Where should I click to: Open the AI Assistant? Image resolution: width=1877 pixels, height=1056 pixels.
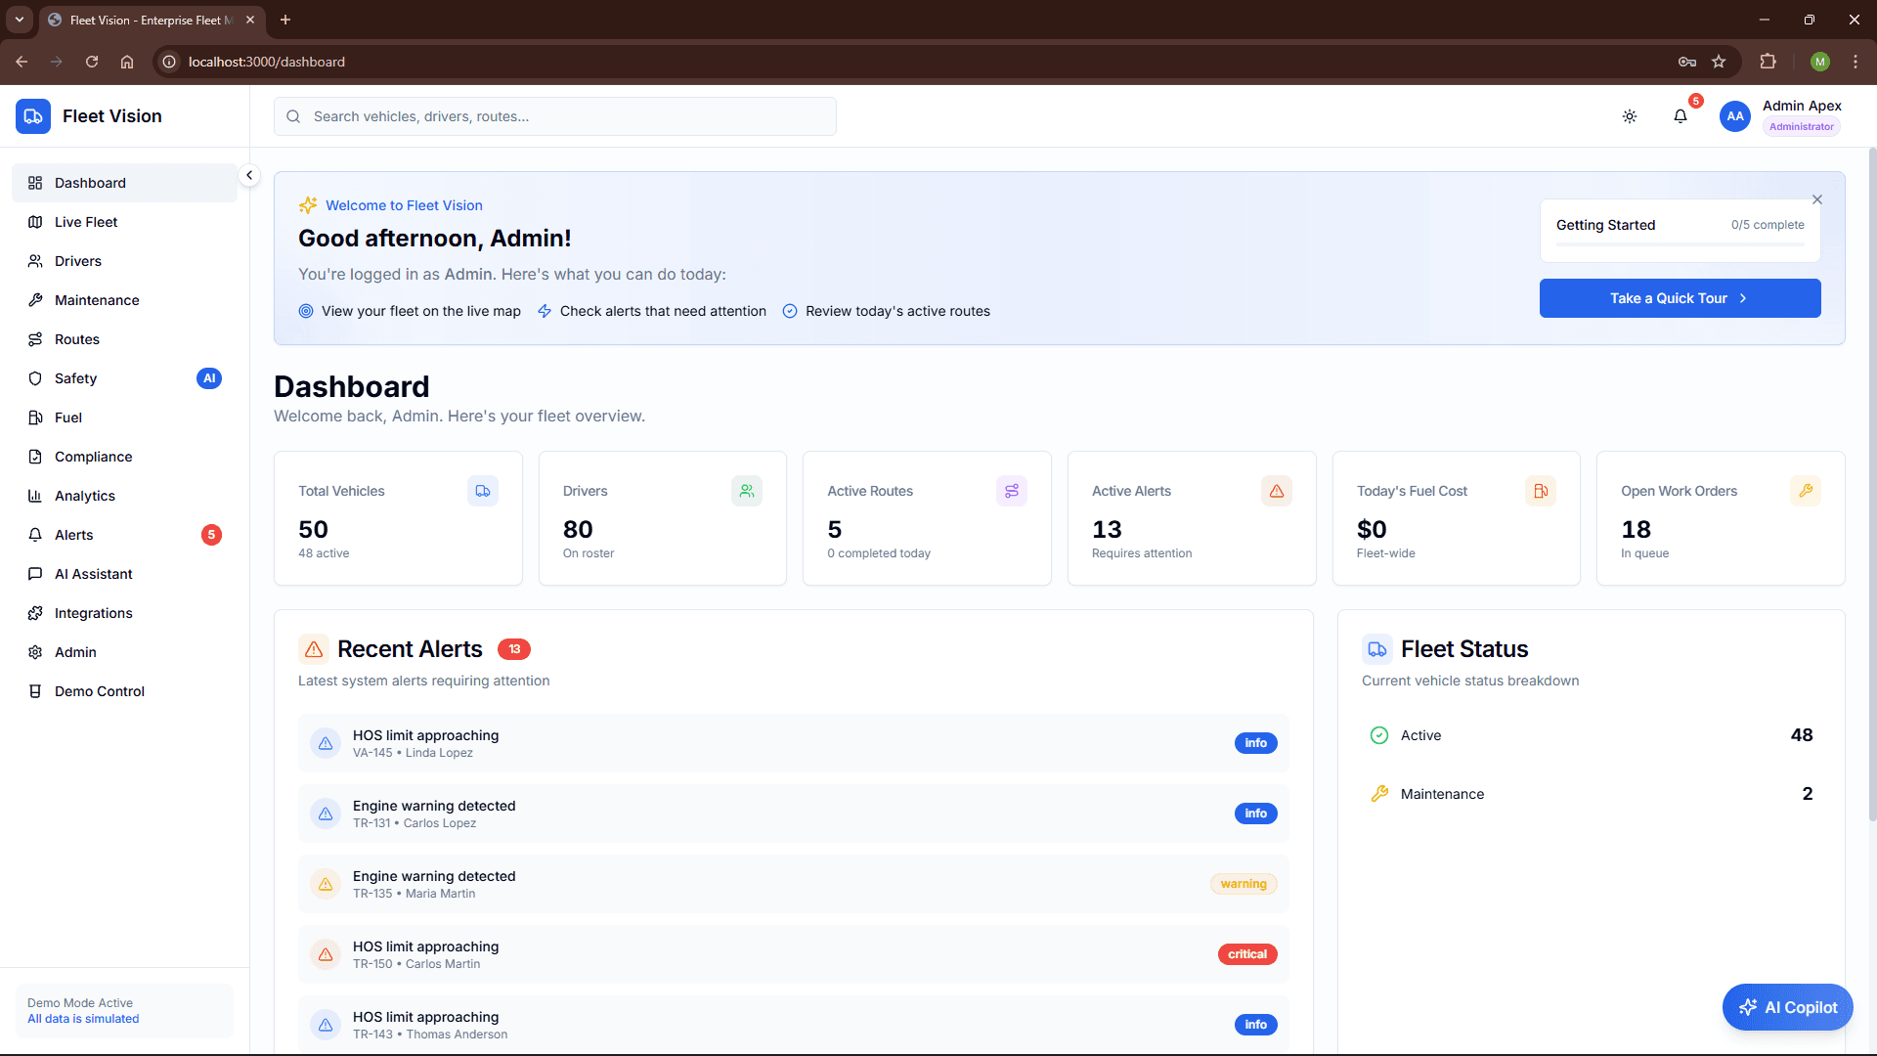94,574
